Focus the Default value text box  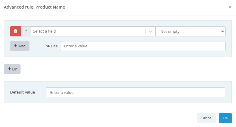point(135,92)
